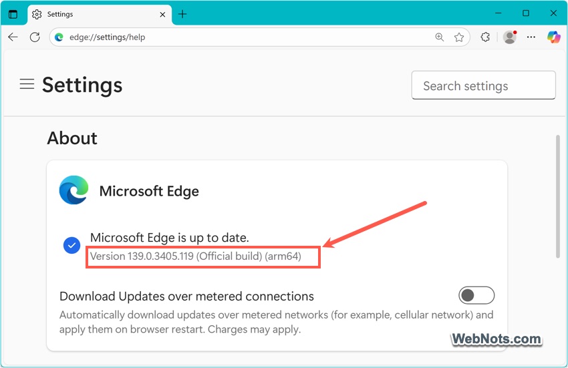
Task: Click the blue up-to-date checkmark icon
Action: 72,246
